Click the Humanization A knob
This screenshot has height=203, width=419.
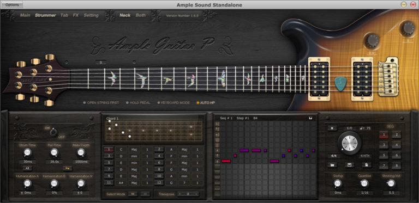tap(27, 183)
